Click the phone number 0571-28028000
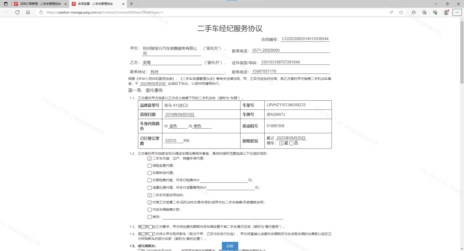 tap(266, 50)
